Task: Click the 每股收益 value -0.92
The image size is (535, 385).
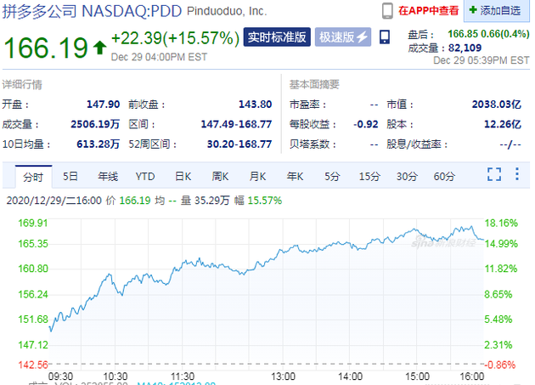Action: (x=366, y=124)
